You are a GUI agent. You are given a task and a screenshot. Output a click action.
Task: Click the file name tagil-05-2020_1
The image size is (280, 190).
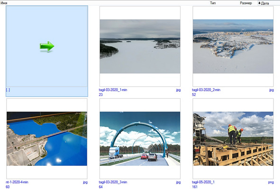click(x=203, y=182)
